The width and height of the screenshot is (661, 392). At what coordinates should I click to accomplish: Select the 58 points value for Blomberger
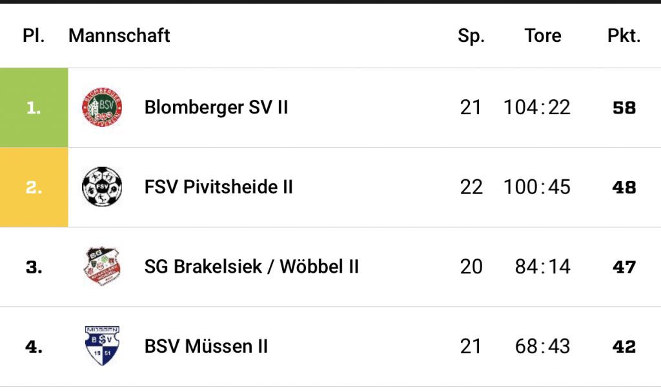[624, 108]
